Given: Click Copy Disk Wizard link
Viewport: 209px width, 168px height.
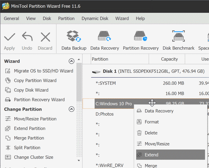Looking at the screenshot, I should 31,90.
